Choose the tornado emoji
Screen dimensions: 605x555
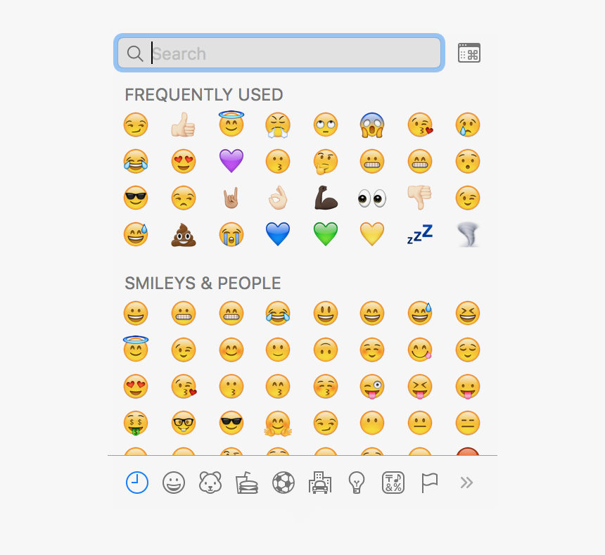(x=468, y=234)
